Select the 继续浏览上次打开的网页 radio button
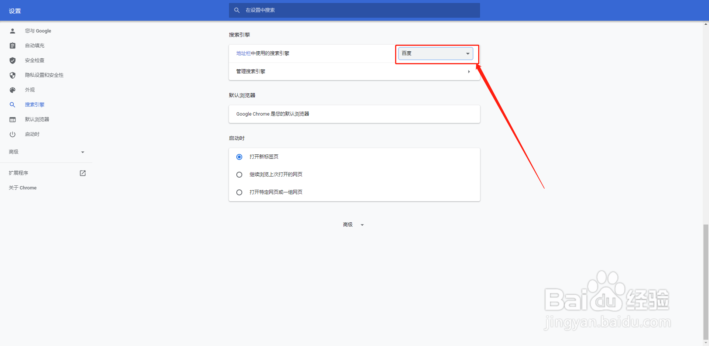709x346 pixels. point(239,175)
